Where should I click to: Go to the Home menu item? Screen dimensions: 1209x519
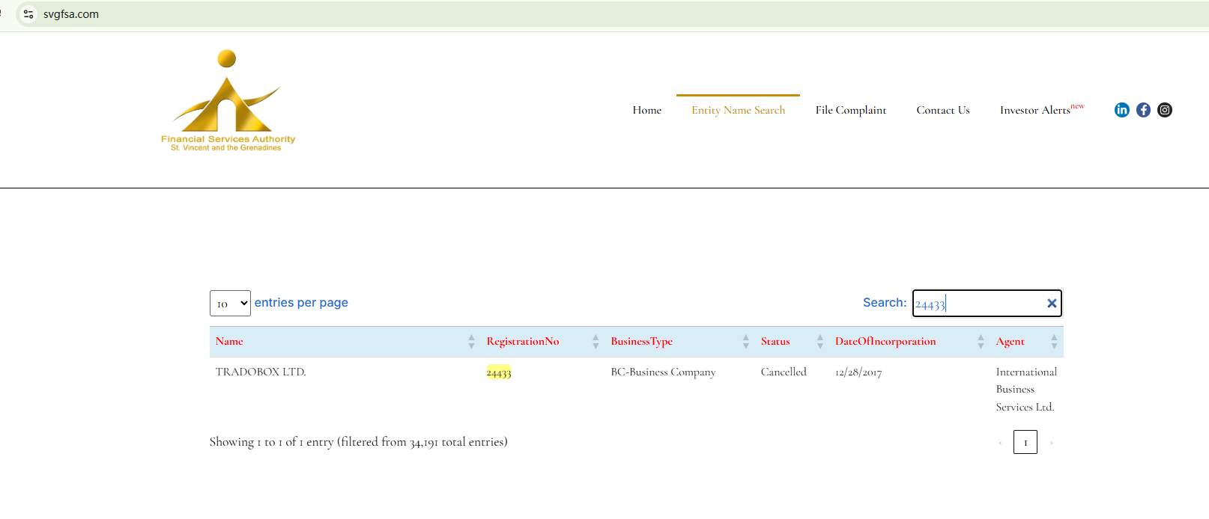point(646,110)
